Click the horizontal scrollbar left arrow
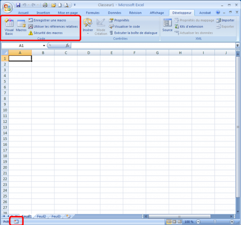241x225 pixels. [146, 217]
